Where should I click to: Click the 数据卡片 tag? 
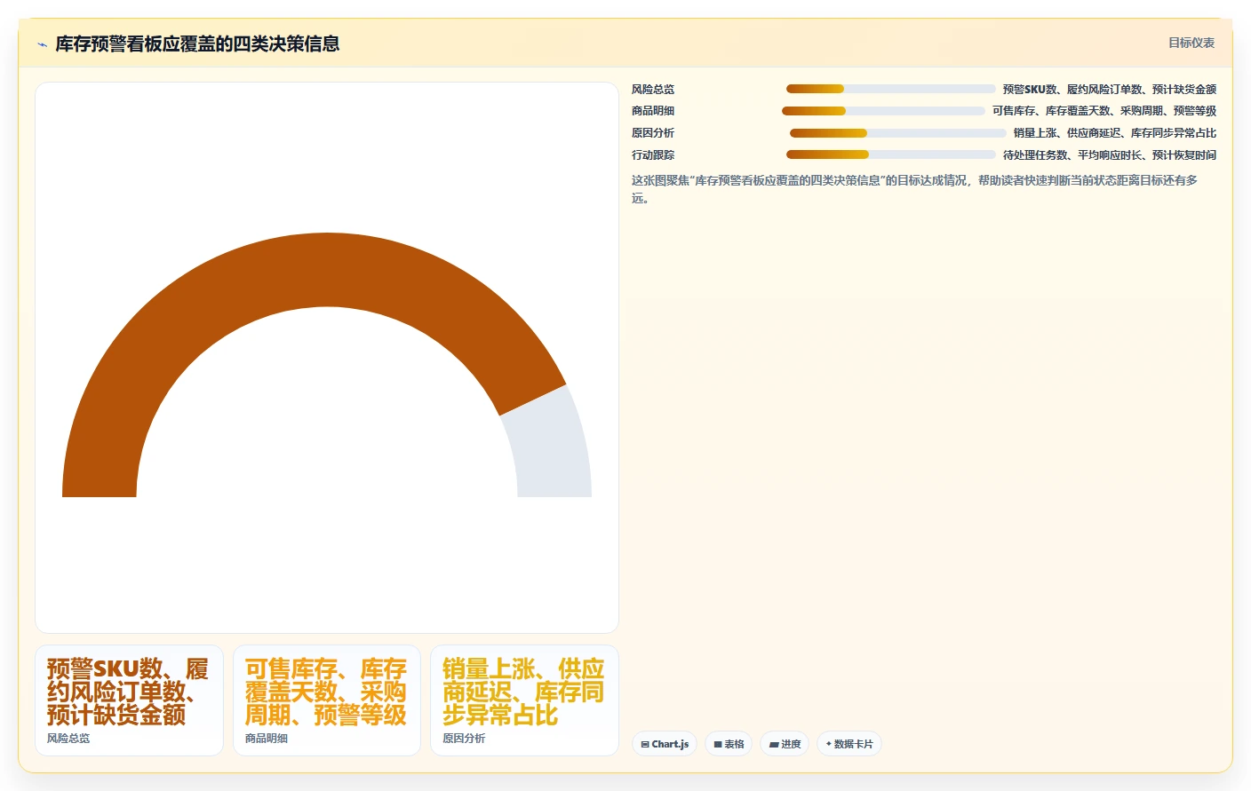tap(849, 744)
